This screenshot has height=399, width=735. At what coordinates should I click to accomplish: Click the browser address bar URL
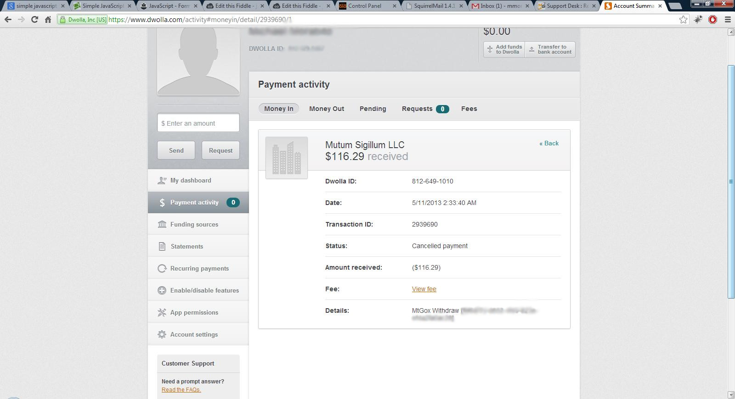point(200,20)
